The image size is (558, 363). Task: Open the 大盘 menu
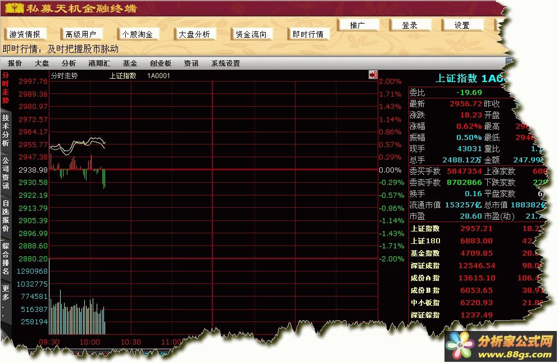pos(42,63)
